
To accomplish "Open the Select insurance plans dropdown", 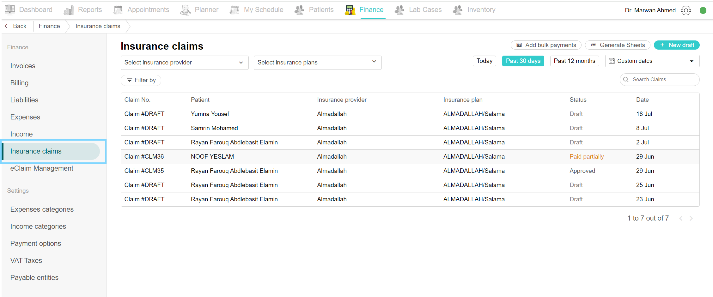I will [x=317, y=63].
